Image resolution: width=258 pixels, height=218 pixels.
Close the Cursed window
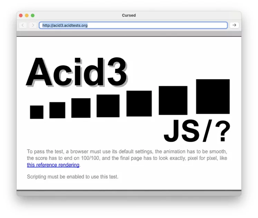[x=21, y=15]
